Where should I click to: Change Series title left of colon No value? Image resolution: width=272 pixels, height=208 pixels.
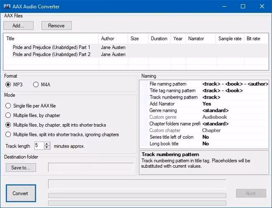205,137
